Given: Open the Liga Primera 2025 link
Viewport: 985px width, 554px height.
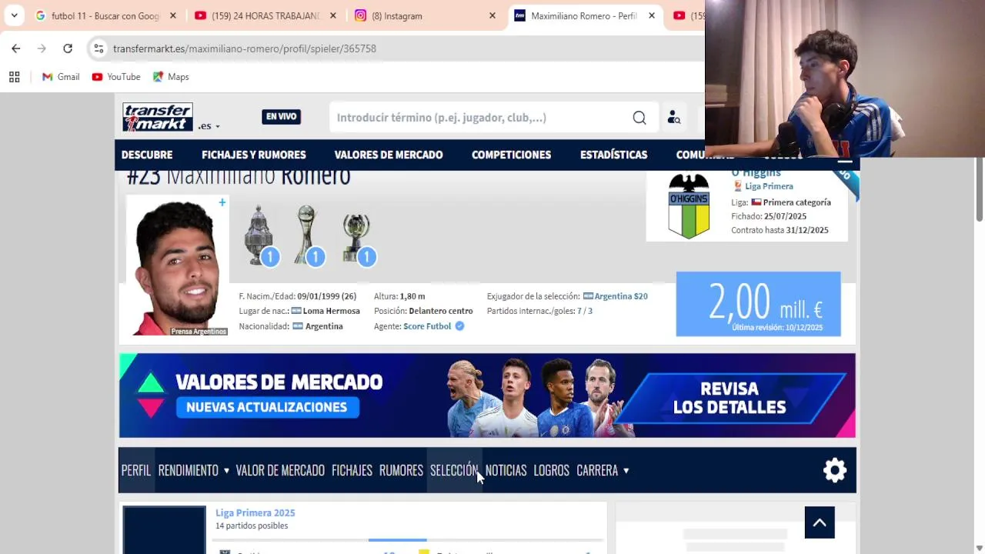Looking at the screenshot, I should [x=255, y=512].
